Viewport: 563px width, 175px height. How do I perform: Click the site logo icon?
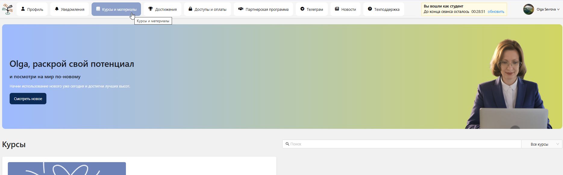pos(7,9)
